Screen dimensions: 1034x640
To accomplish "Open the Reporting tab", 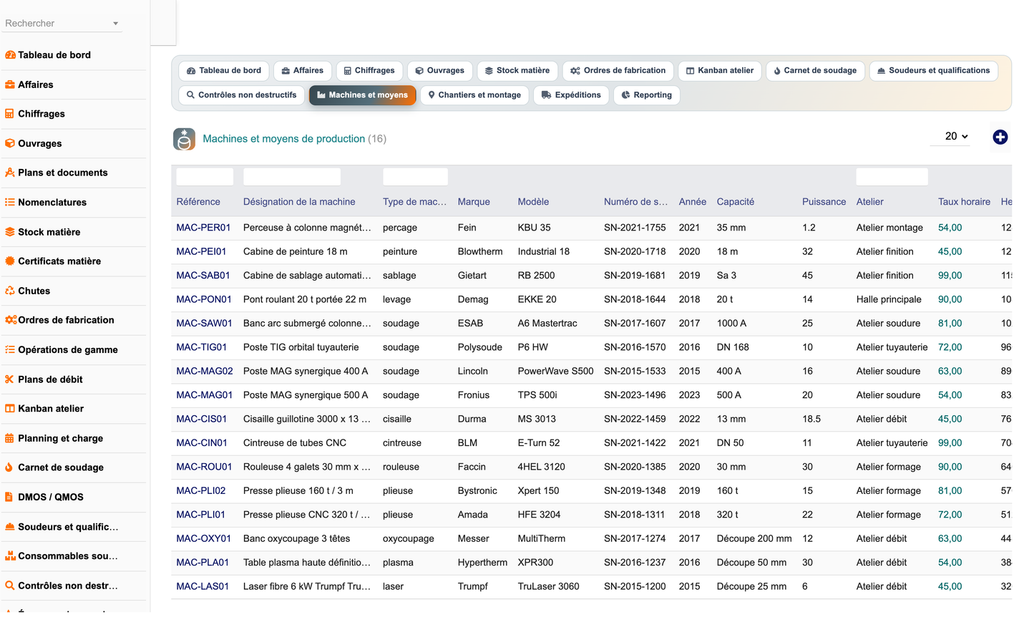I will tap(647, 95).
